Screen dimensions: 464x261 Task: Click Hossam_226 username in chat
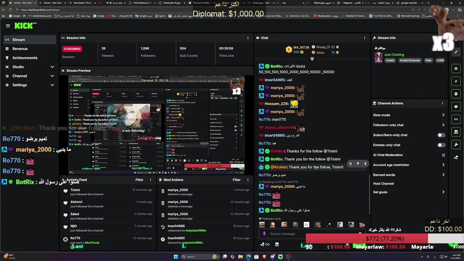pos(277,104)
